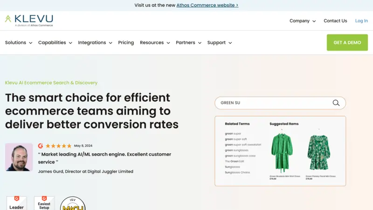373x210 pixels.
Task: Expand the Integrations dropdown arrow
Action: point(111,43)
